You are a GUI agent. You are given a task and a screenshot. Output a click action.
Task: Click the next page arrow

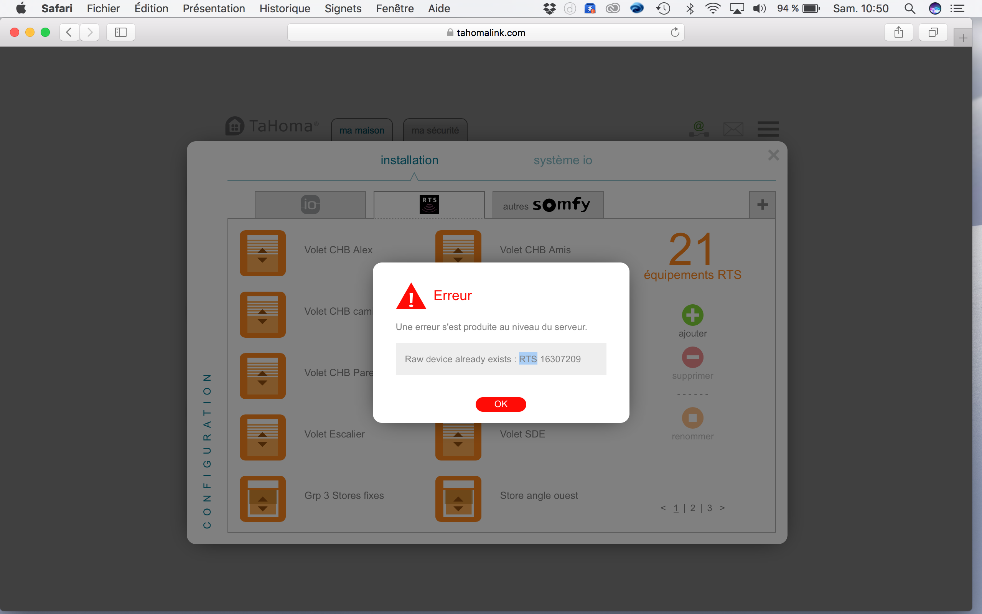(722, 508)
